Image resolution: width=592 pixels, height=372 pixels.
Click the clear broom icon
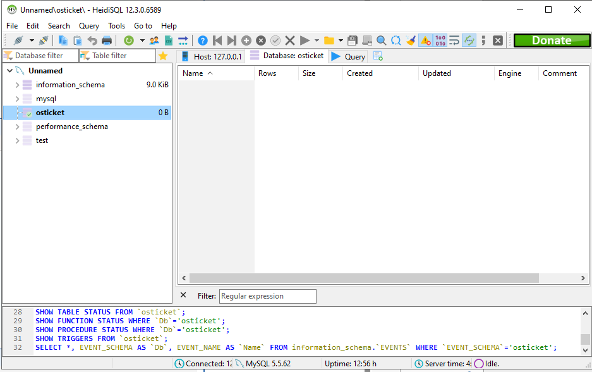point(411,40)
